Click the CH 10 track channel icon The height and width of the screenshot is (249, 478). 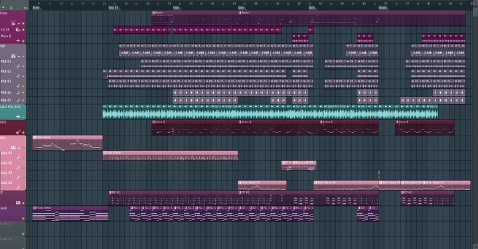tap(18, 30)
